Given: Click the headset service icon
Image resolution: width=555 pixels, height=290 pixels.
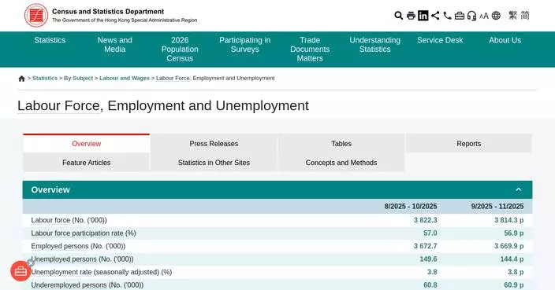Looking at the screenshot, I should pos(471,16).
